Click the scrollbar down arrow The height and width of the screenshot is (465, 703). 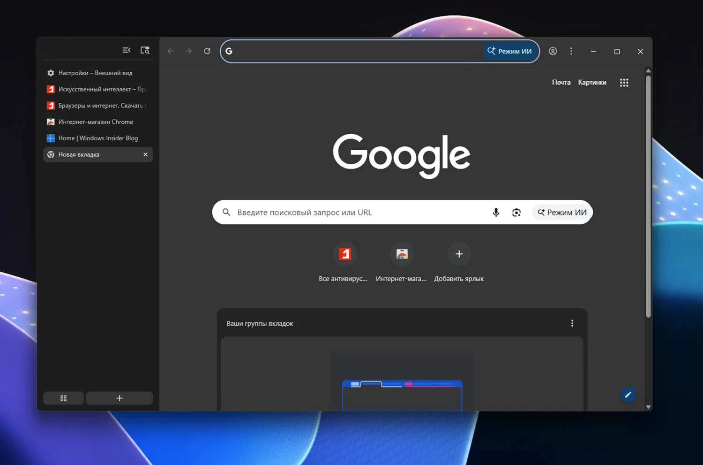click(648, 407)
